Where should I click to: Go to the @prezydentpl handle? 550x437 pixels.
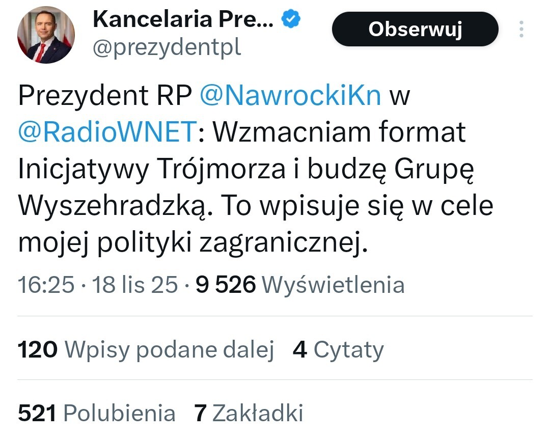(x=167, y=47)
